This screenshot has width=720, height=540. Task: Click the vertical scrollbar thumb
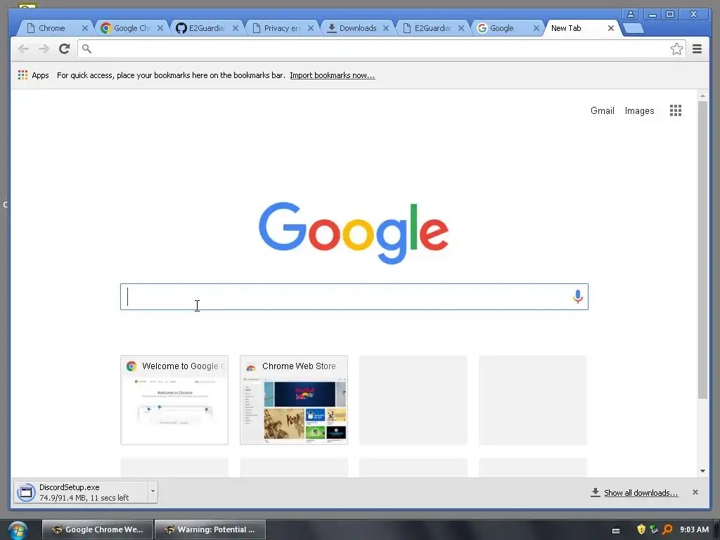(x=702, y=250)
